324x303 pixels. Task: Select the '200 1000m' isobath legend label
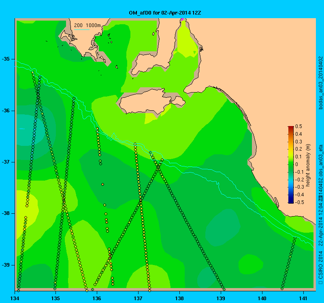pos(87,25)
